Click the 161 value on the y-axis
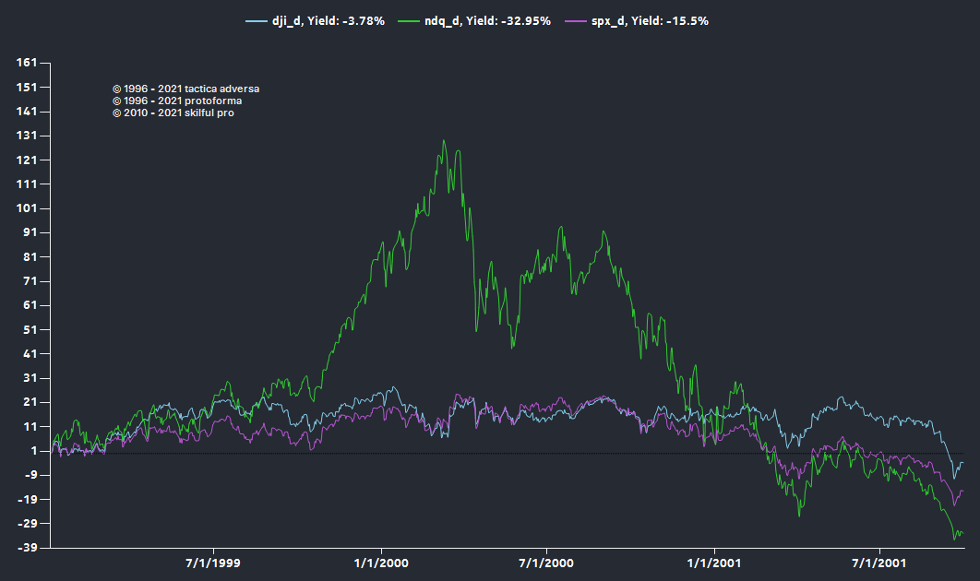Viewport: 980px width, 581px height. point(26,63)
